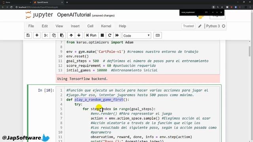The height and width of the screenshot is (142, 253).
Task: Bookmark this page with the star icon
Action: tap(222, 7)
